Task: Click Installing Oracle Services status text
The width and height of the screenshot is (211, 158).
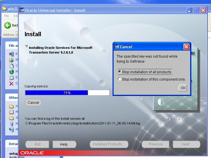Action: click(x=61, y=50)
